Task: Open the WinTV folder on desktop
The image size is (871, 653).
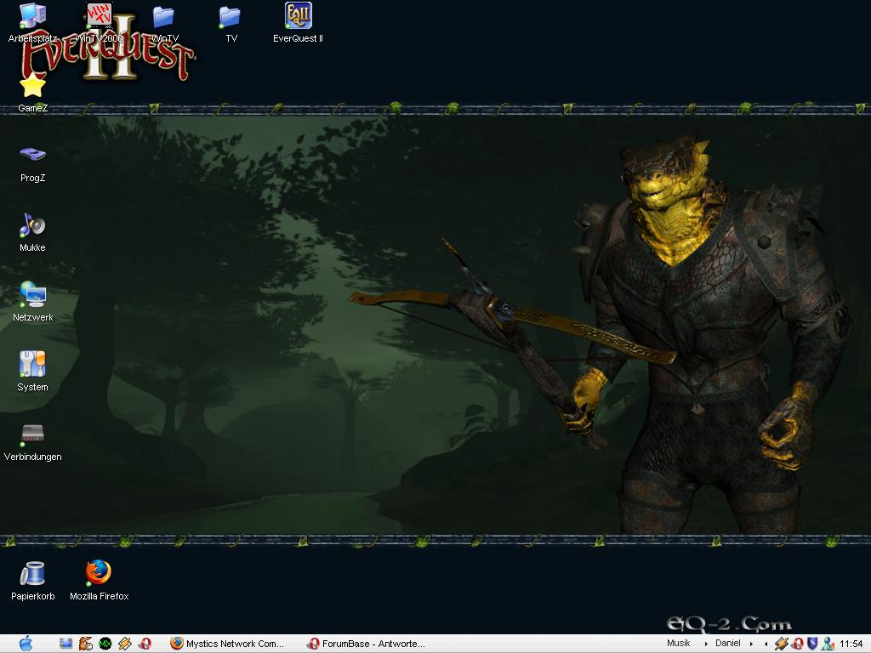Action: (x=165, y=22)
